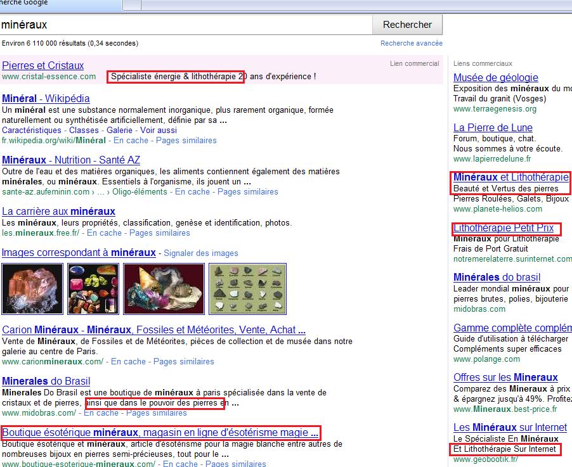The width and height of the screenshot is (572, 467).
Task: Click the "Lien commercial" label
Action: (414, 64)
